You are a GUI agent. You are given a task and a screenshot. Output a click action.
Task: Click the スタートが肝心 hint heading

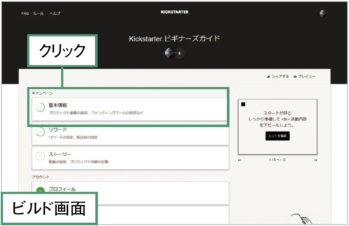(277, 113)
